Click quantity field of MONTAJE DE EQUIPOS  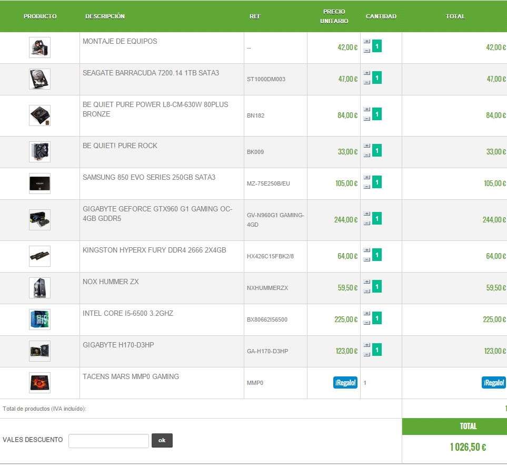click(377, 46)
